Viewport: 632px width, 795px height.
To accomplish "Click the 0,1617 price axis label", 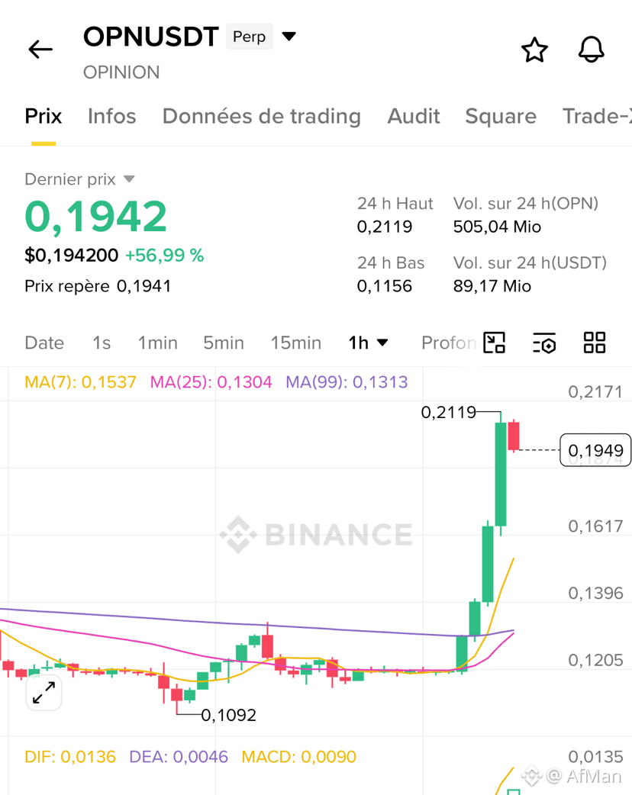I will tap(595, 526).
